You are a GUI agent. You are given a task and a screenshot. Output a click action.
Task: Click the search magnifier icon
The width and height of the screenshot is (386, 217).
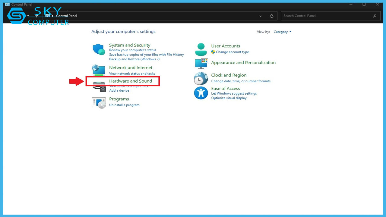375,16
